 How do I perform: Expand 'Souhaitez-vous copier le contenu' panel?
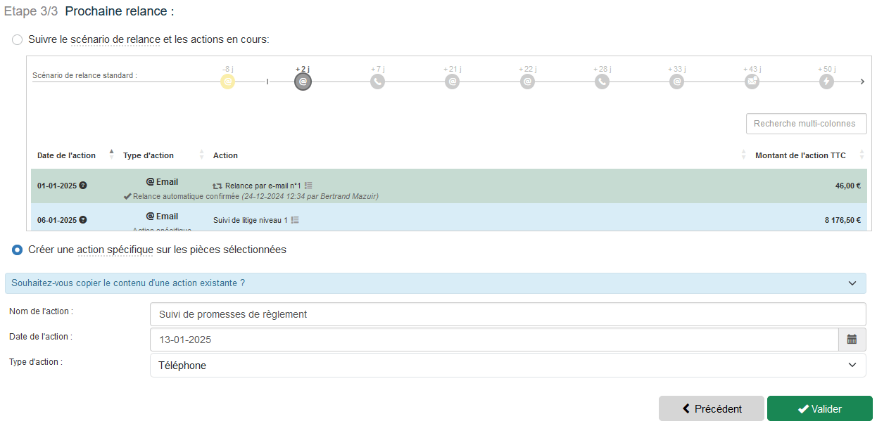coord(435,283)
